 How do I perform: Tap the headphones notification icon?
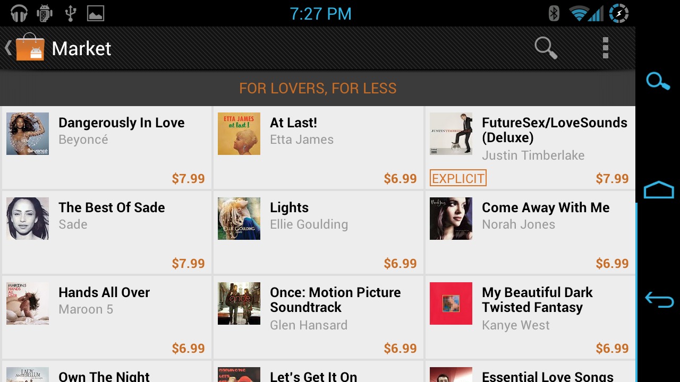click(19, 13)
